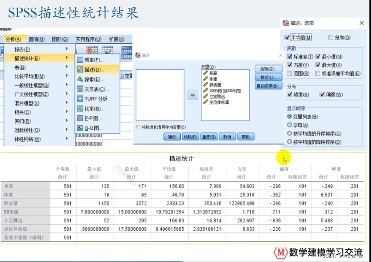Click the TURF 分析 icon
Screen dimensions: 371x262
point(80,99)
